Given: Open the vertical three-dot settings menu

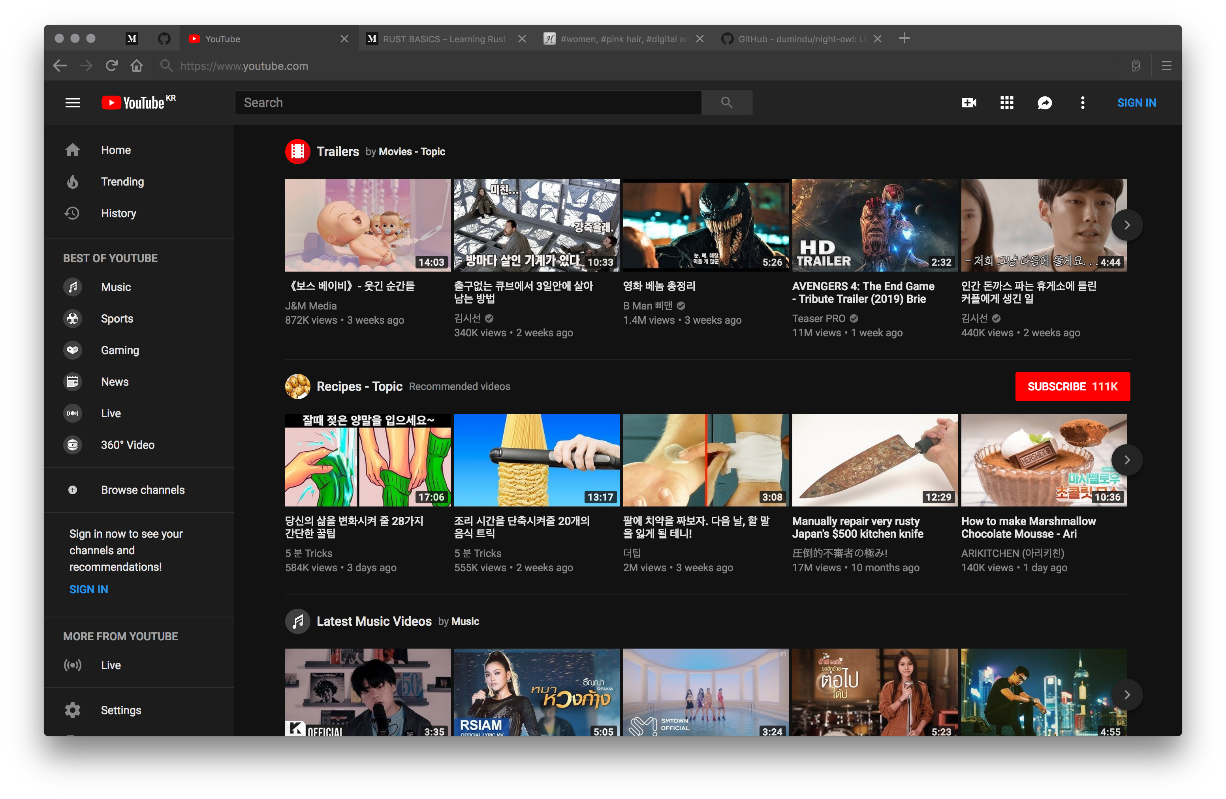Looking at the screenshot, I should coord(1082,103).
